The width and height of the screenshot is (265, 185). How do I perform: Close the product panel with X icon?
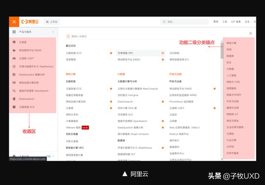251,33
